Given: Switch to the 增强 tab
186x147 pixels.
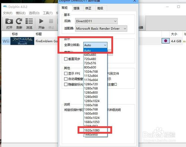Looking at the screenshot, I should (76, 8).
